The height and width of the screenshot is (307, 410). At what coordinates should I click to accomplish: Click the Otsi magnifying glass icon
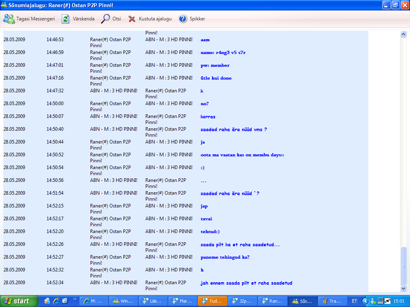coord(105,19)
